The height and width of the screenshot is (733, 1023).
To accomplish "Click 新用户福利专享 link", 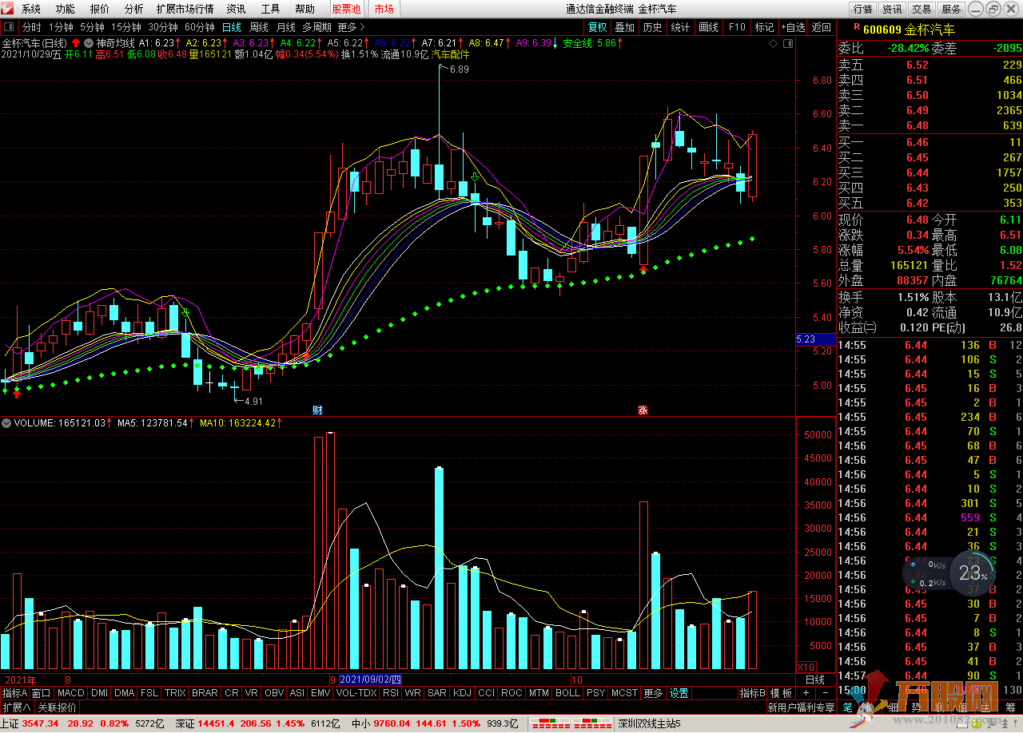I will (801, 707).
